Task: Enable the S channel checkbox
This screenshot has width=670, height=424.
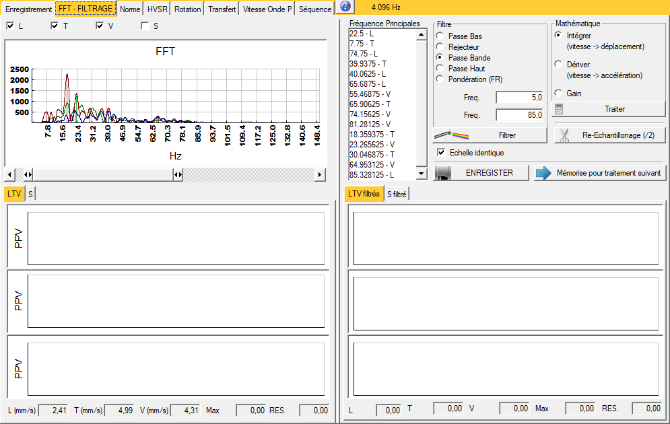Action: pos(144,26)
